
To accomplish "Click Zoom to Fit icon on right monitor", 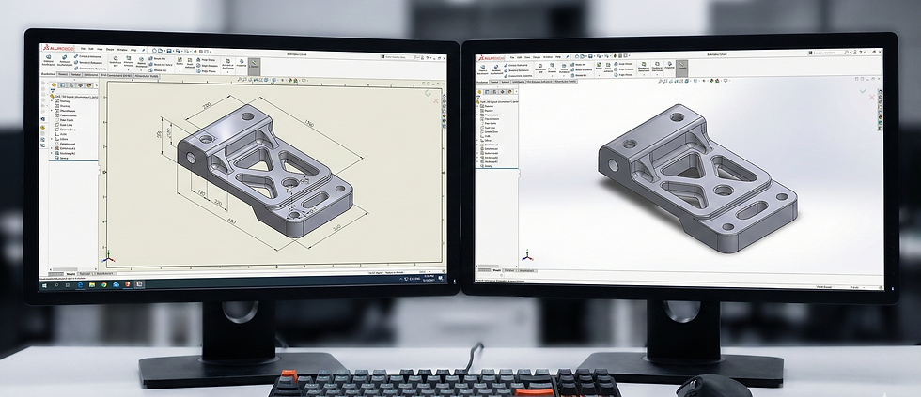I will pos(660,81).
